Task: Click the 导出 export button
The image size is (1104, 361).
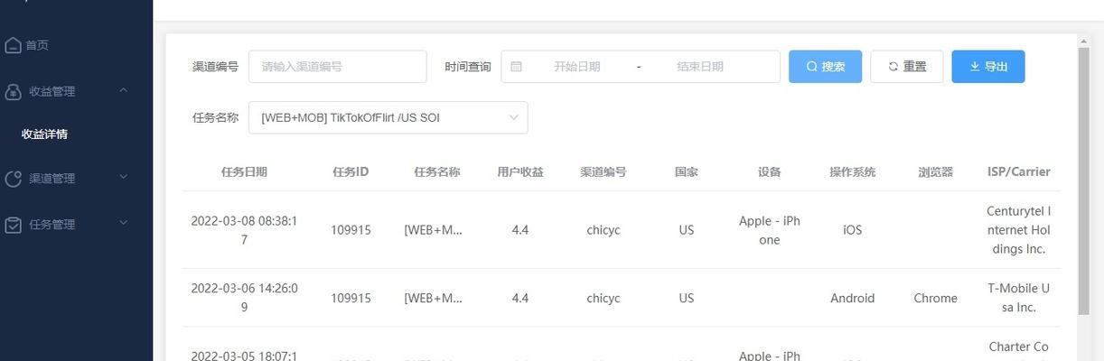Action: [988, 67]
